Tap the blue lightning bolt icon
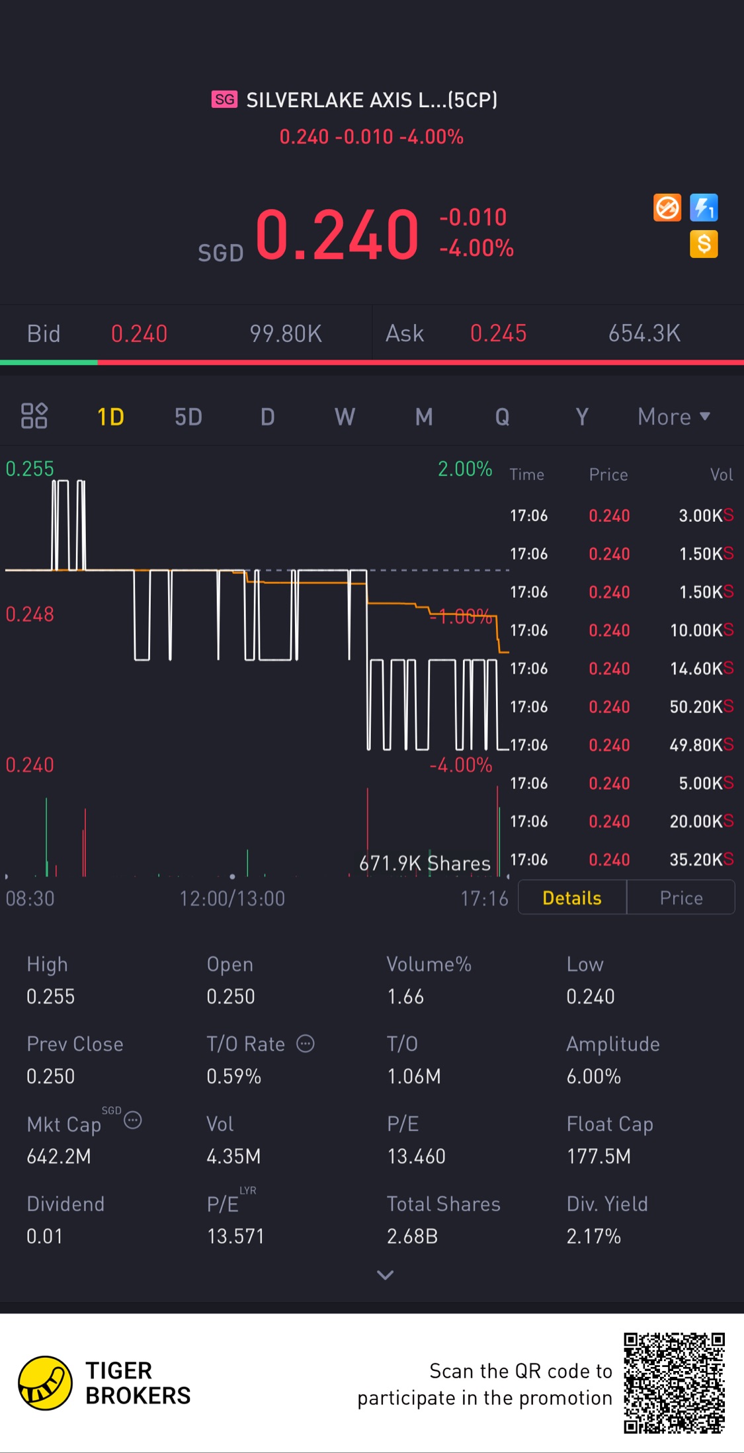 704,208
